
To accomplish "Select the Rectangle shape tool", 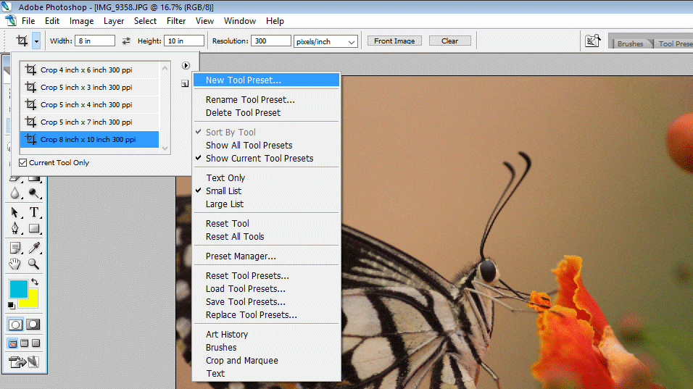I will pos(34,228).
